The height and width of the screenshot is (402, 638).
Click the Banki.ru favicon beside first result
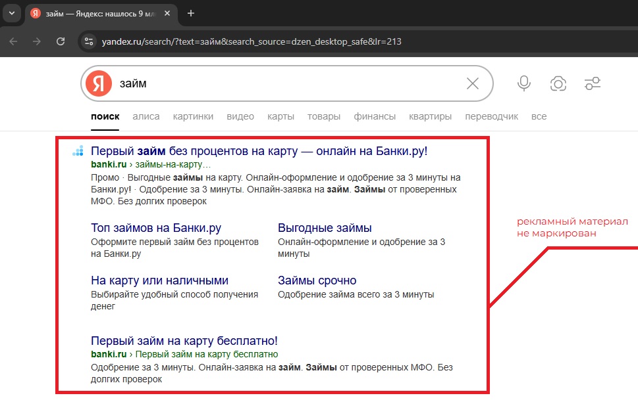pos(78,151)
